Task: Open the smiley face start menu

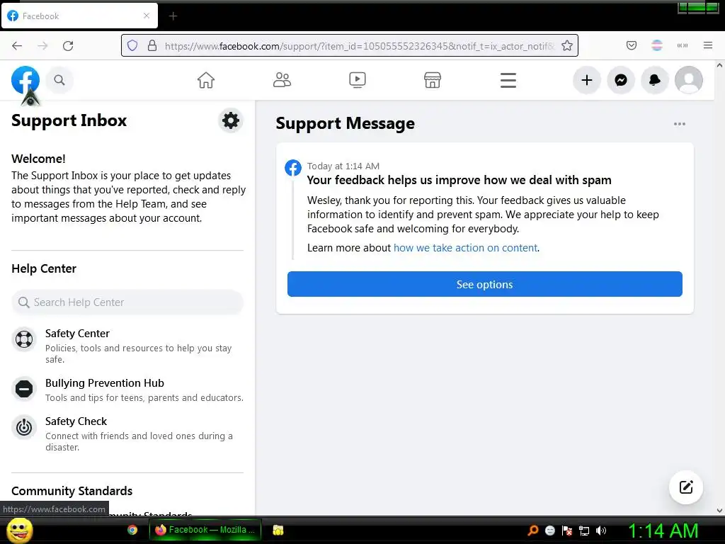Action: coord(19,530)
